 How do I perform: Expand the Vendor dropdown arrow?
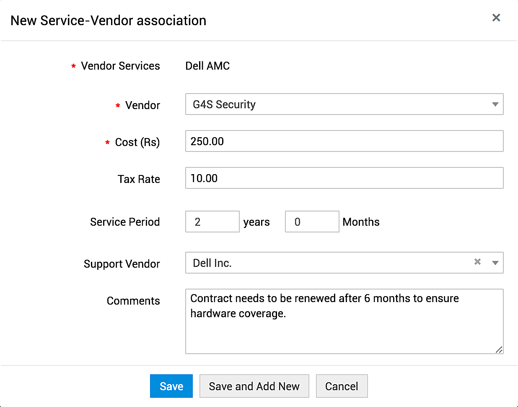[x=495, y=104]
